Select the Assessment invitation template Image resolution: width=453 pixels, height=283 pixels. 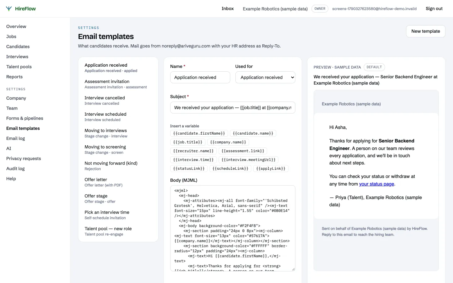pos(118,84)
